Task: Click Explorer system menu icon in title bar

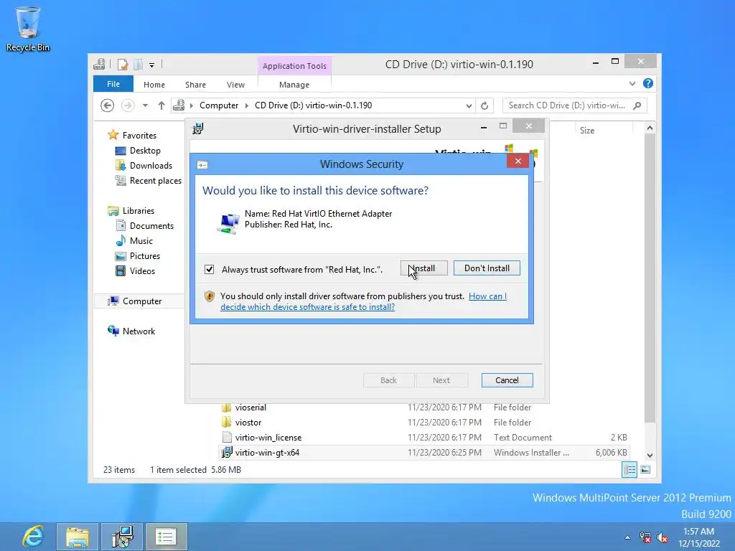Action: 99,64
